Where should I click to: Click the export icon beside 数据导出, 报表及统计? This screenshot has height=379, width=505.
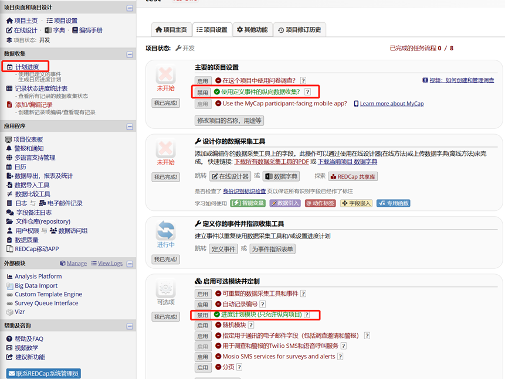9,176
